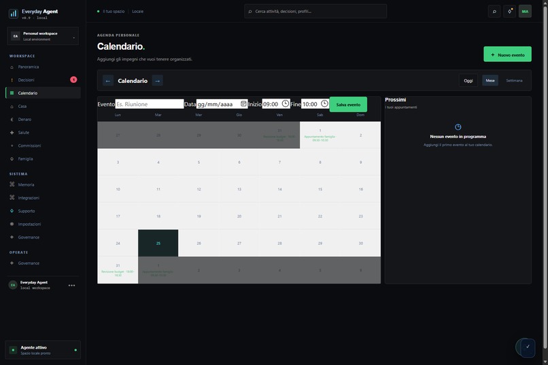
Task: Select day 22 in the calendar grid
Action: tap(320, 216)
